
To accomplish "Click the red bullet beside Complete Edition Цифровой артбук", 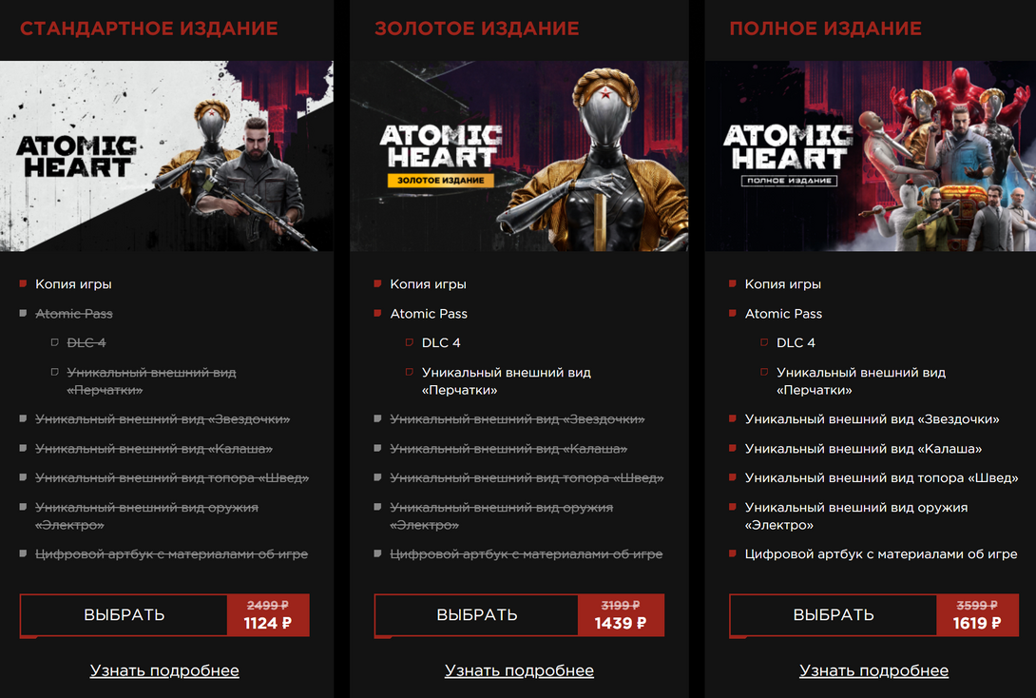I will [733, 553].
